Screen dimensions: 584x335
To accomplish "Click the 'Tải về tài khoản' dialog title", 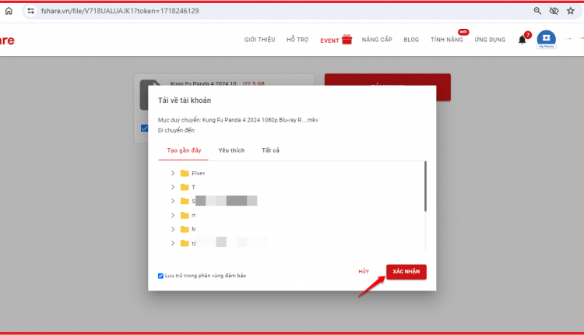I will pyautogui.click(x=185, y=100).
